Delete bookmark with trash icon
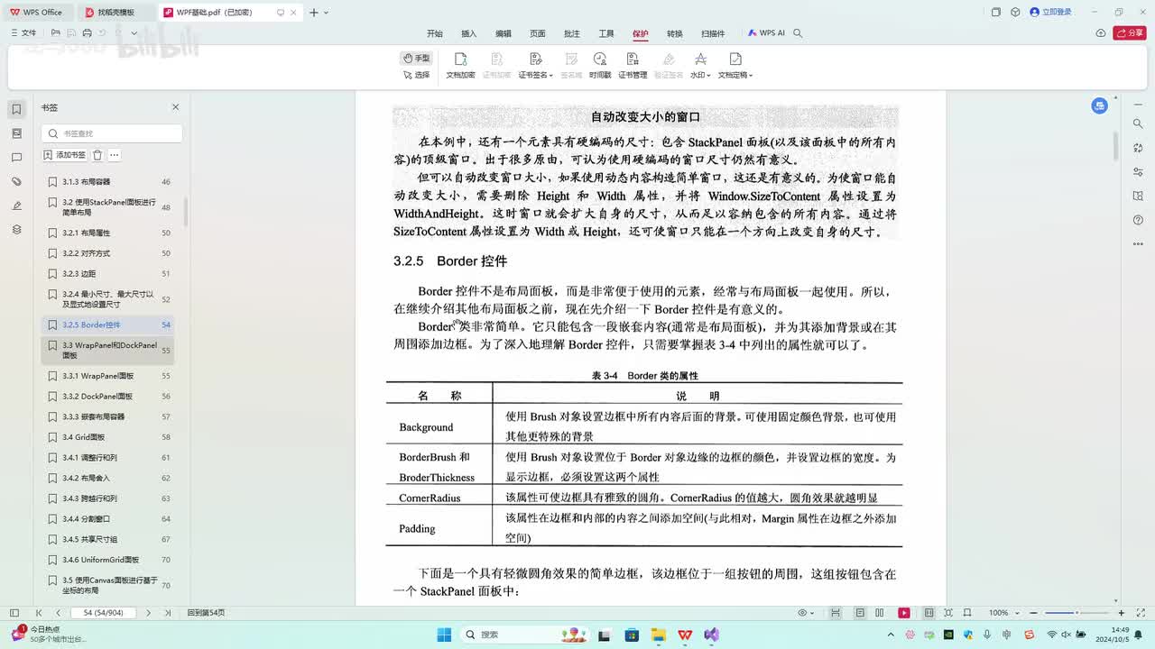Screen dimensions: 1155x649 (97, 155)
